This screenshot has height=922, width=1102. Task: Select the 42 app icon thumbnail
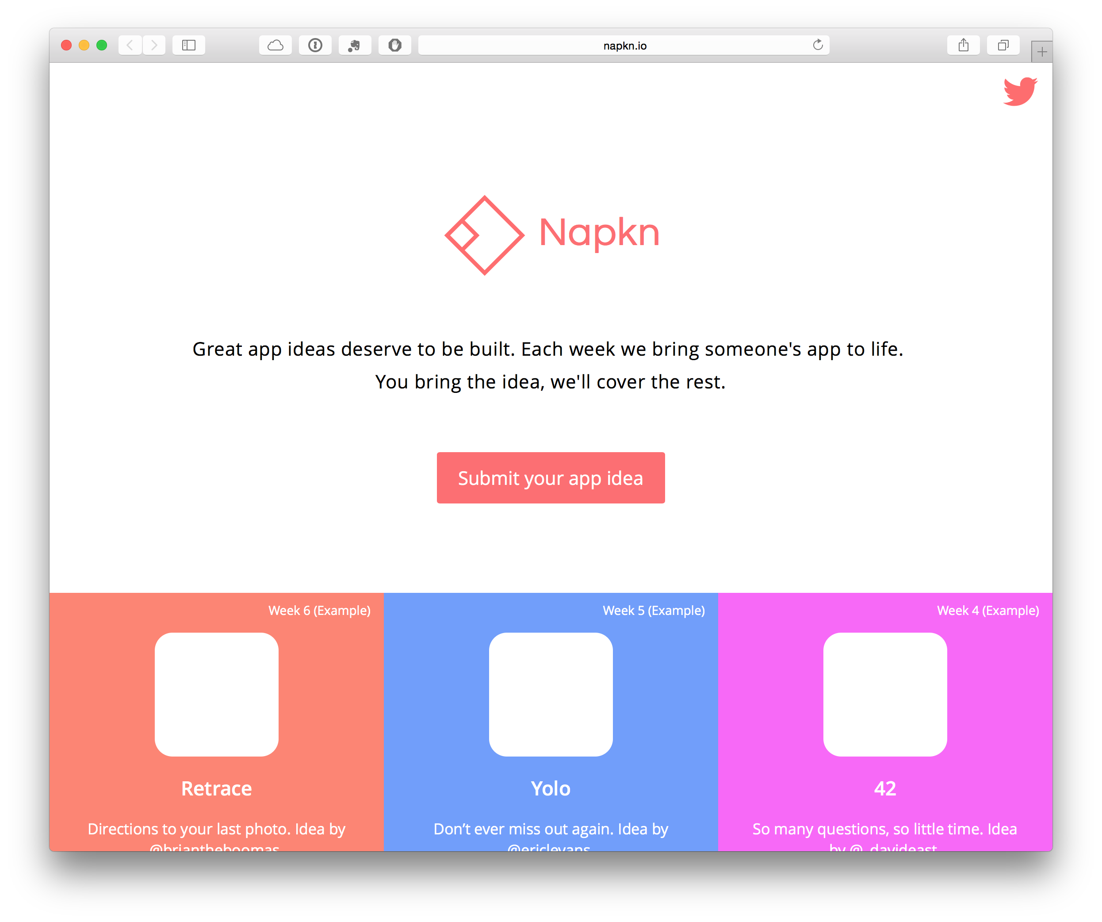(885, 694)
